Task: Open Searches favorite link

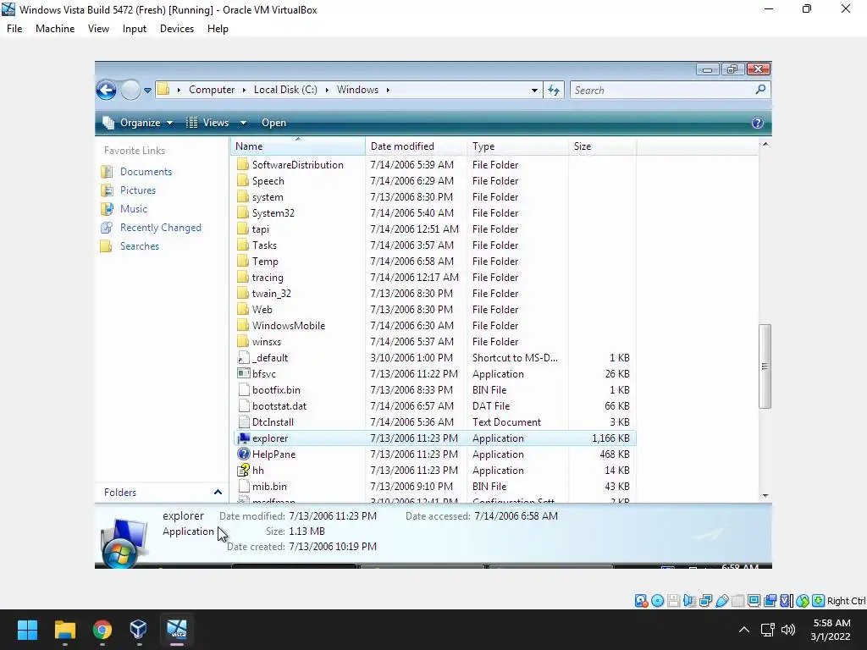Action: tap(140, 246)
